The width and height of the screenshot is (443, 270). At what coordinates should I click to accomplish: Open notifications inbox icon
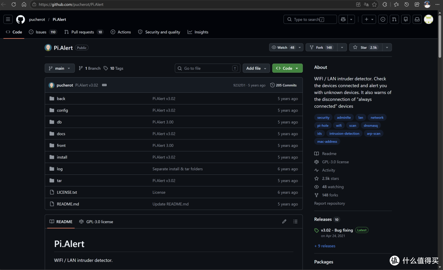[417, 19]
